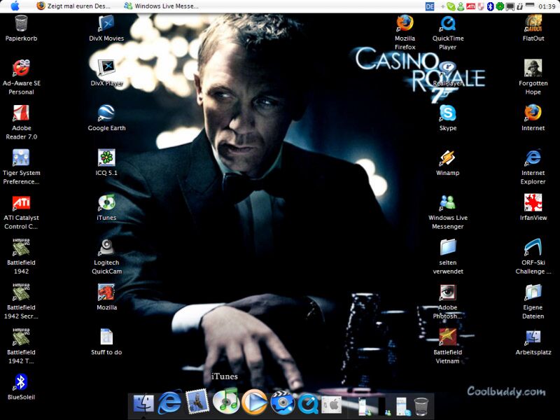Viewport: 560px width, 420px height.
Task: Select the Internet Firefox shortcut
Action: (533, 113)
